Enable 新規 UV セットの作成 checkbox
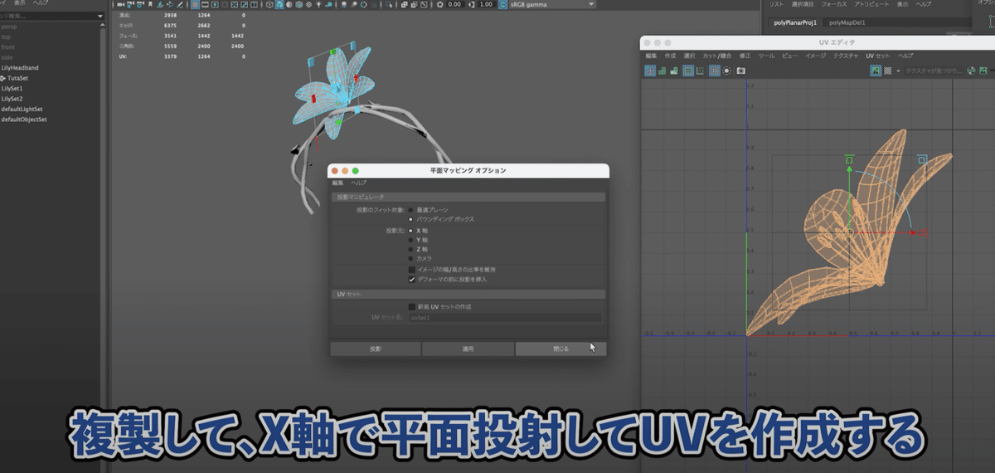The image size is (995, 473). click(x=412, y=306)
